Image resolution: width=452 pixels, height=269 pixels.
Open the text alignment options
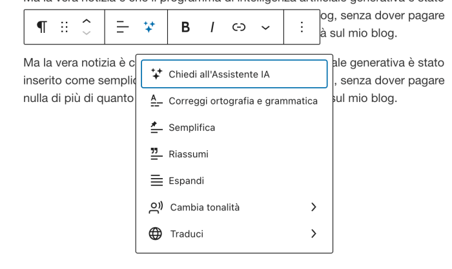point(123,26)
